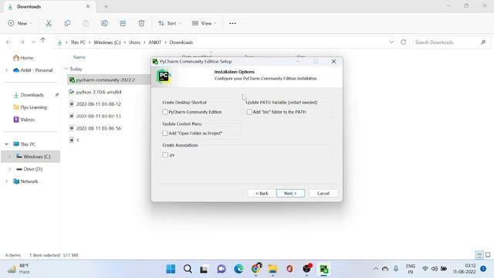Click PyCharm installer icon on taskbar
494x278 pixels.
(x=324, y=270)
